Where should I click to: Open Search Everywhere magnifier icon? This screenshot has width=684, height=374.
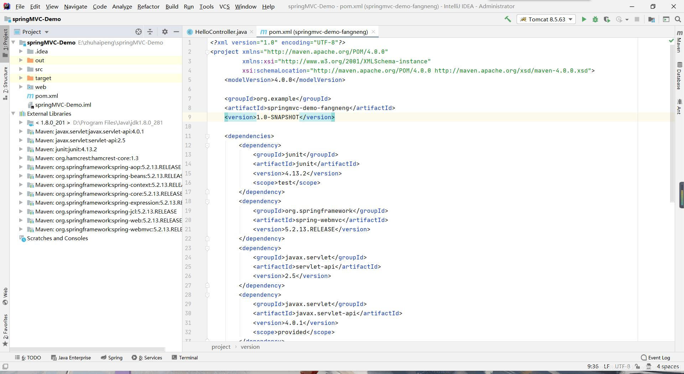pos(678,20)
